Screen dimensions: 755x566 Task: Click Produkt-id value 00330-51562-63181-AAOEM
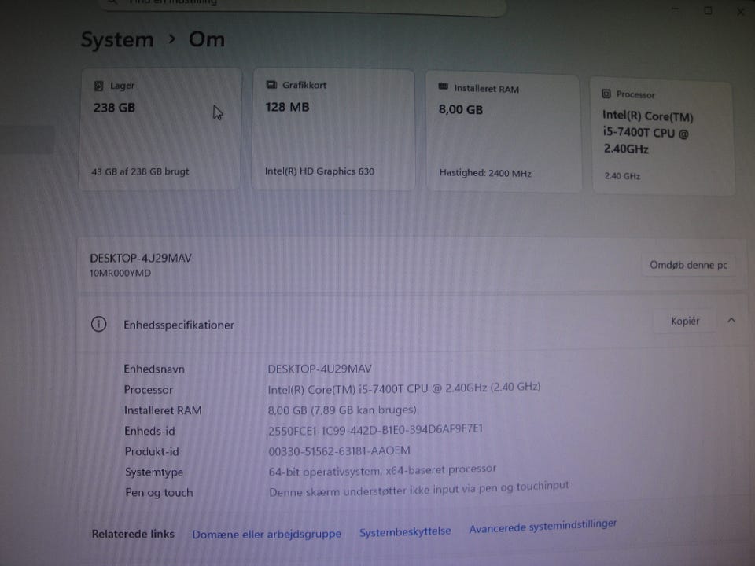tap(340, 450)
